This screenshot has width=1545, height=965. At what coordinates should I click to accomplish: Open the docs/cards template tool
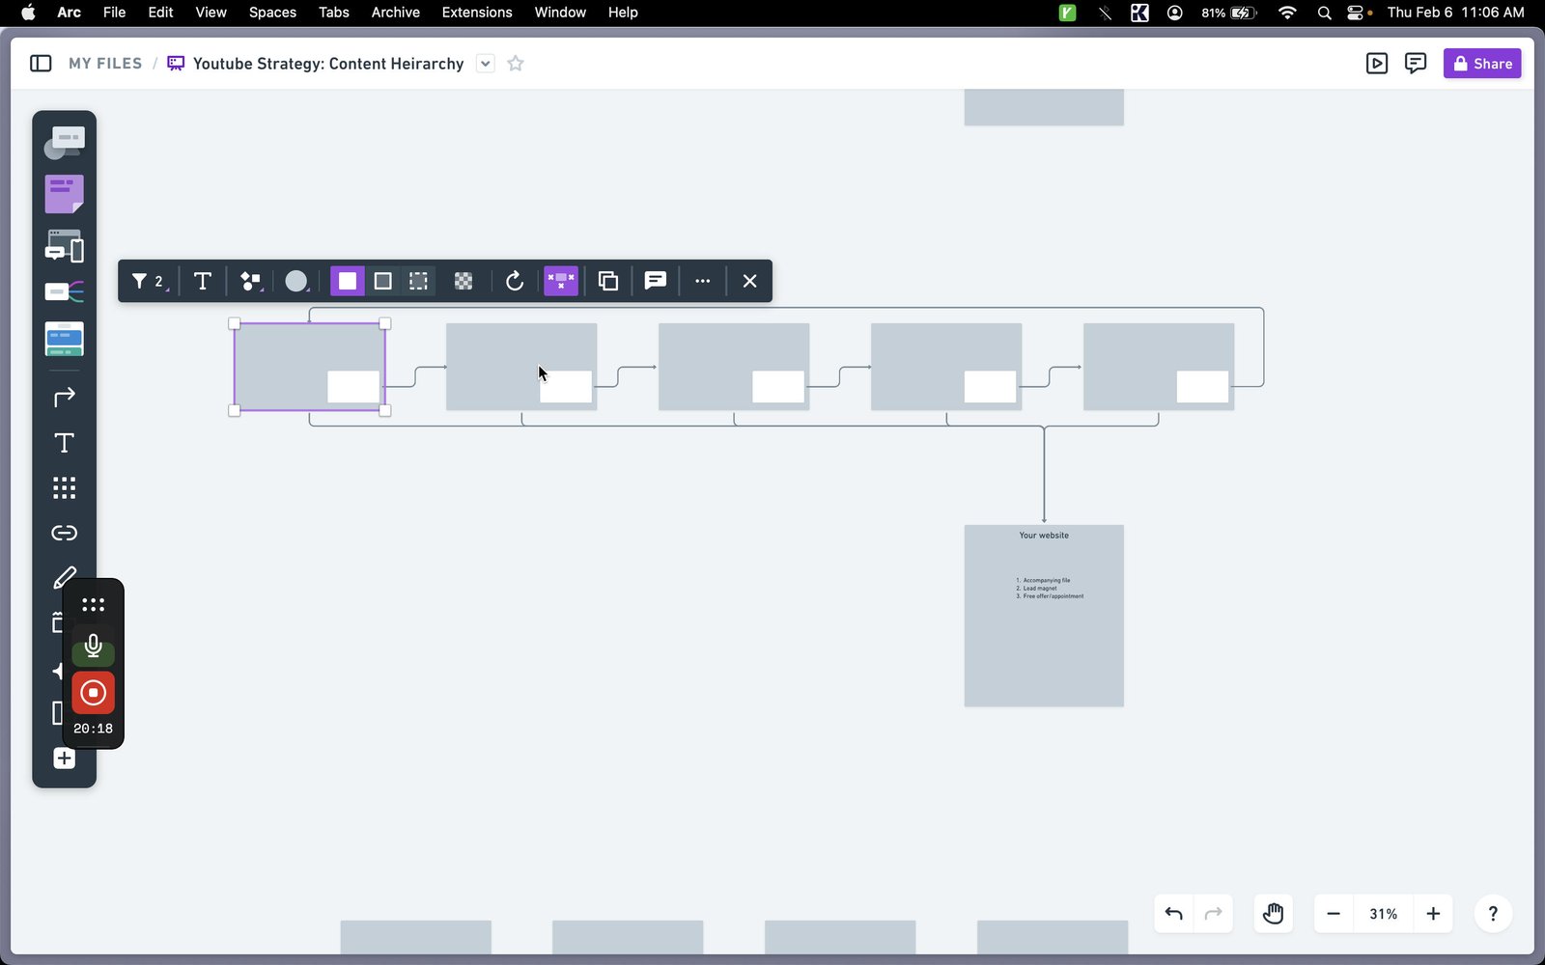[64, 339]
